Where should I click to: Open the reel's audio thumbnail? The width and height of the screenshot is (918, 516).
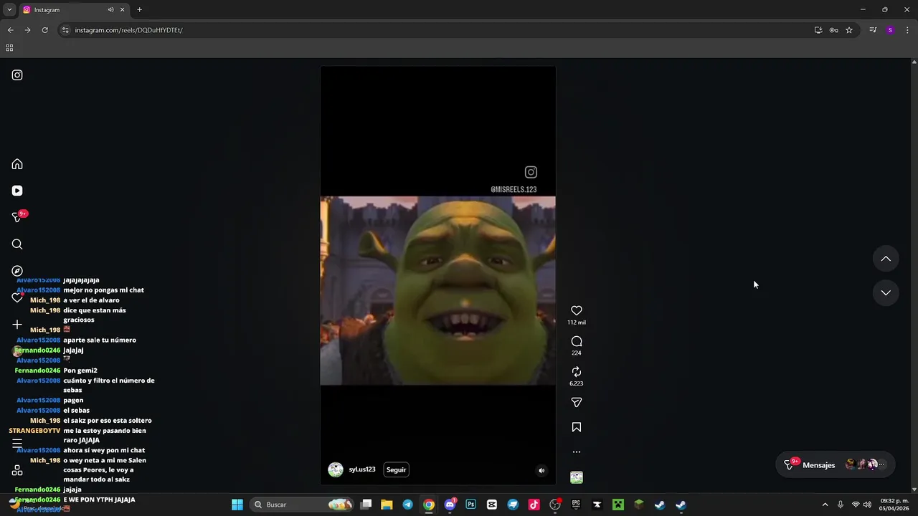click(x=576, y=477)
